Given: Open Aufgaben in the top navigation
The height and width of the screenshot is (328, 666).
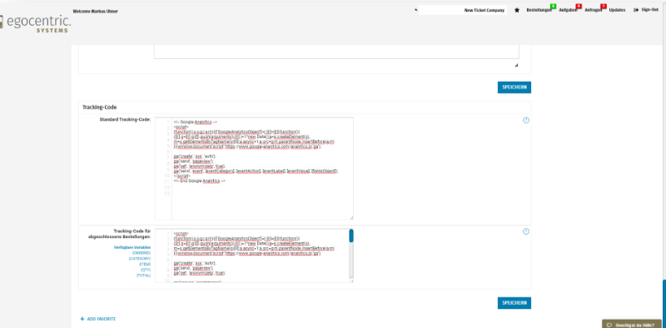Looking at the screenshot, I should click(568, 10).
